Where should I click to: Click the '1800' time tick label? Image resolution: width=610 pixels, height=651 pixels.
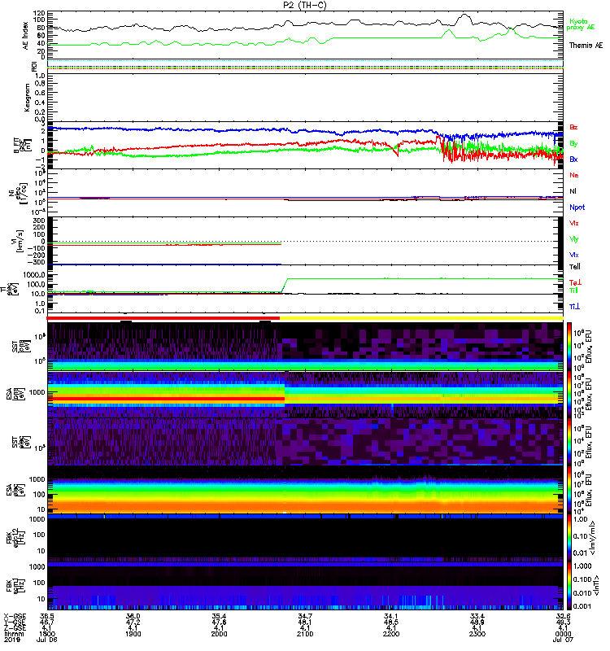point(47,634)
